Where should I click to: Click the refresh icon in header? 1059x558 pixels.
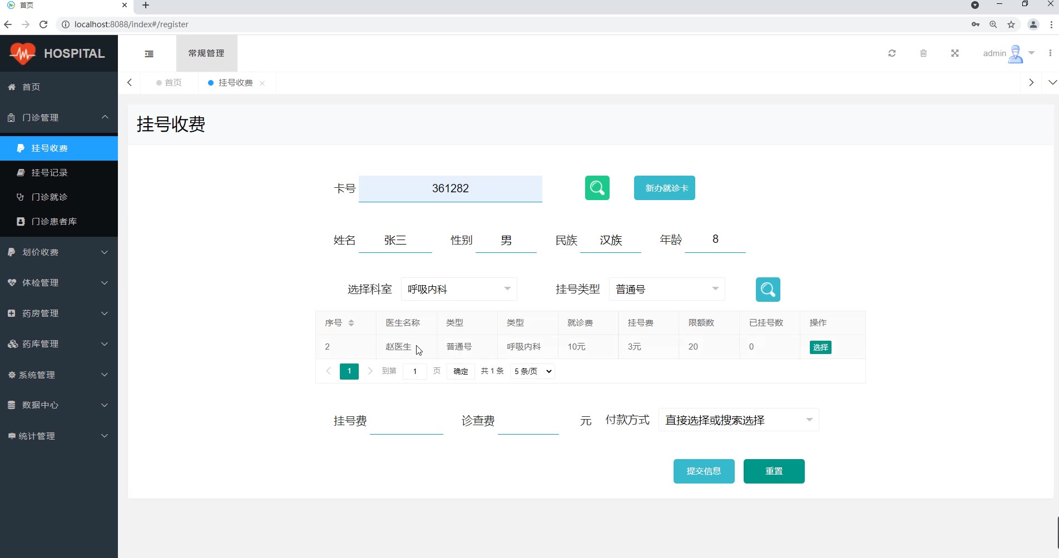(x=892, y=53)
